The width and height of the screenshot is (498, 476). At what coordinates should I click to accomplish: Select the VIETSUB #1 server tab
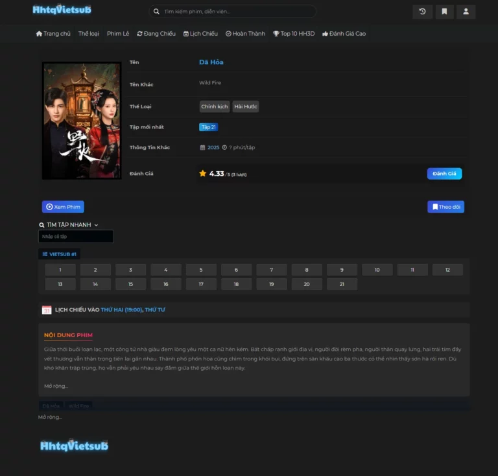coord(59,254)
